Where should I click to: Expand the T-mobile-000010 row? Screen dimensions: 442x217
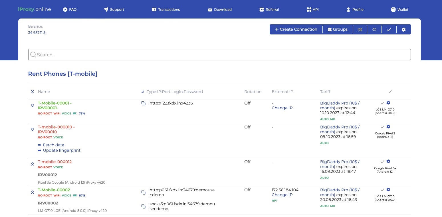point(33,129)
